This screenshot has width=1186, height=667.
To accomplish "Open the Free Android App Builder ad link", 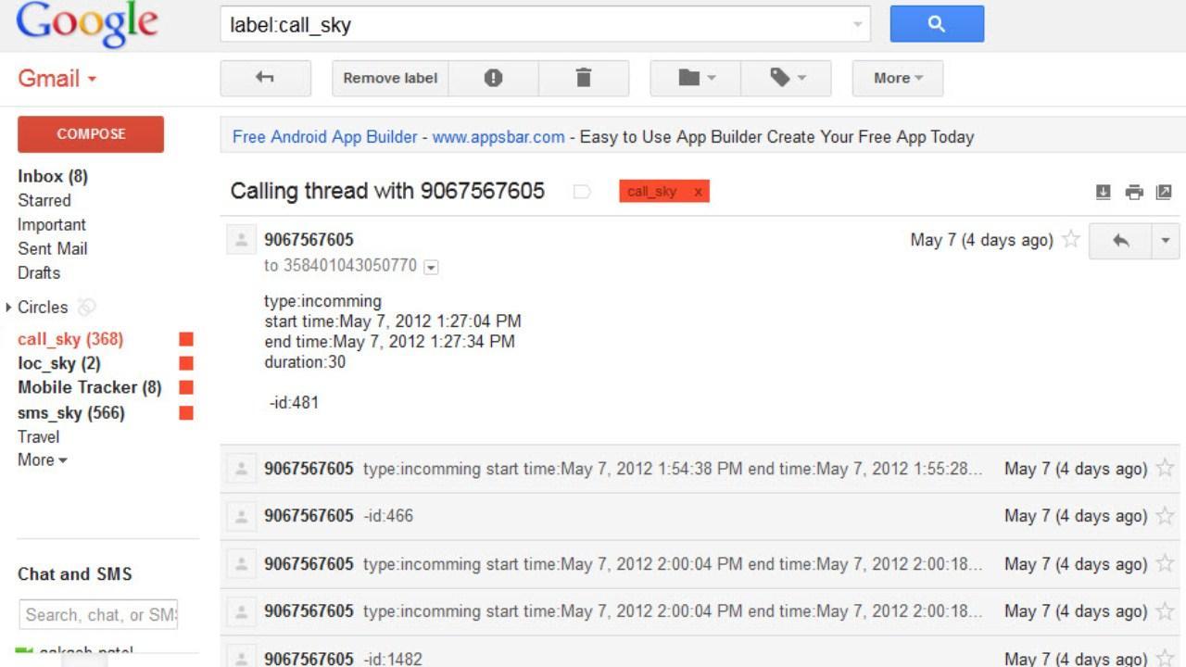I will pos(325,137).
